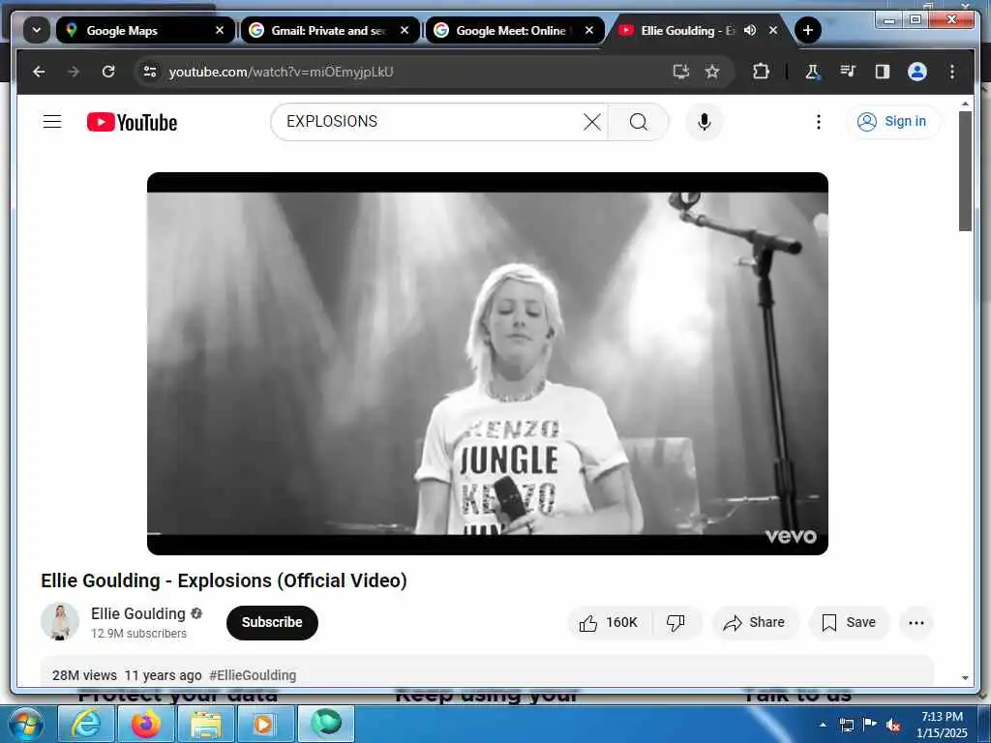The height and width of the screenshot is (743, 991).
Task: Share the video
Action: tap(755, 622)
